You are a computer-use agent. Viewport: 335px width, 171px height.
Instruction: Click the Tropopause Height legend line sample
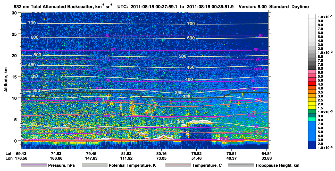click(x=241, y=165)
